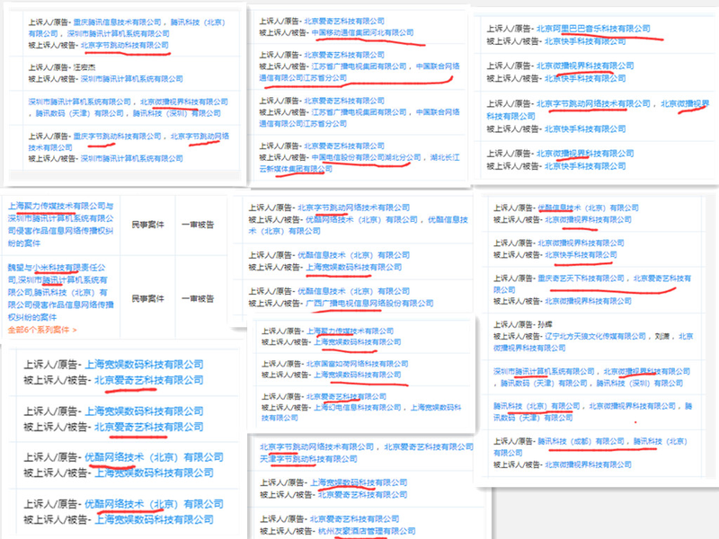Open the 重庆字节跳动科技有限公司 link
The height and width of the screenshot is (539, 719).
(118, 137)
